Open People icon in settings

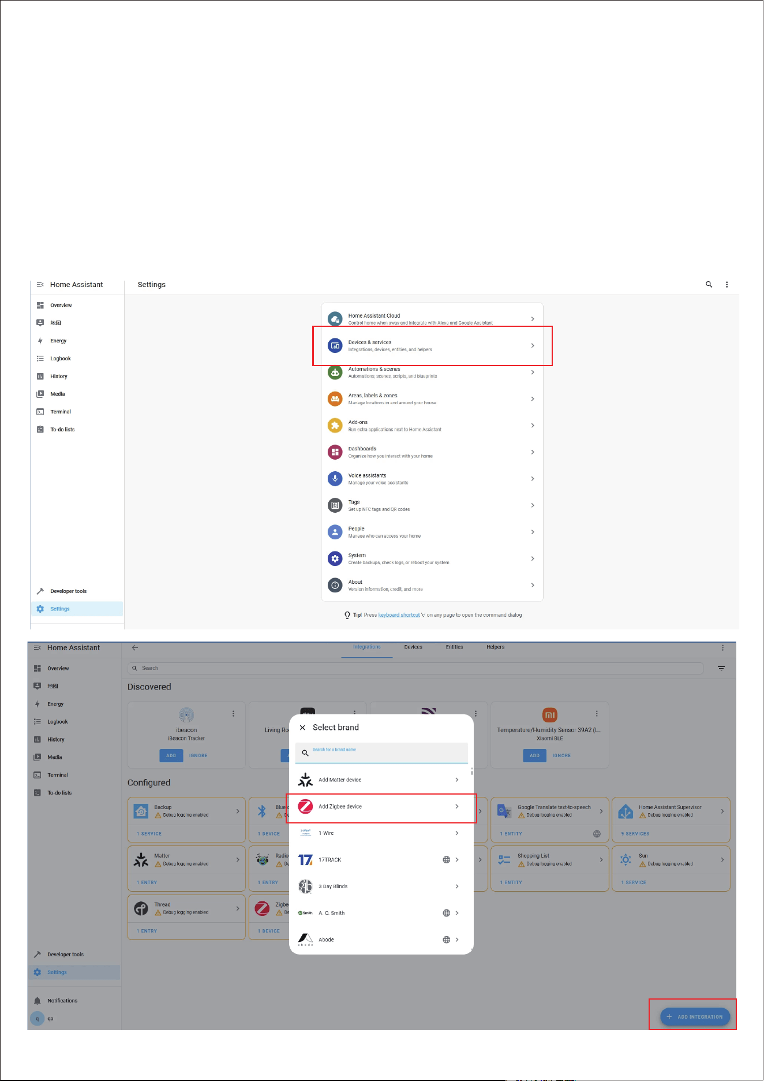point(335,532)
